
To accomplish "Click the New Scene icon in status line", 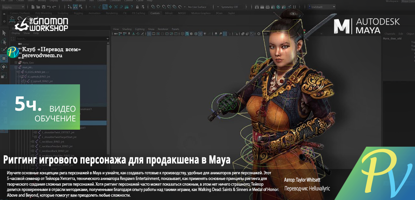I will pos(33,7).
